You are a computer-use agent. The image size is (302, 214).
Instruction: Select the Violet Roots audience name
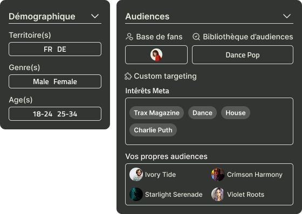(x=245, y=195)
